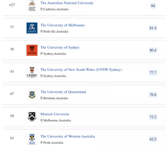Viewport: 166px width, 148px height.
Task: Open The University of Queensland link
Action: 63,92
